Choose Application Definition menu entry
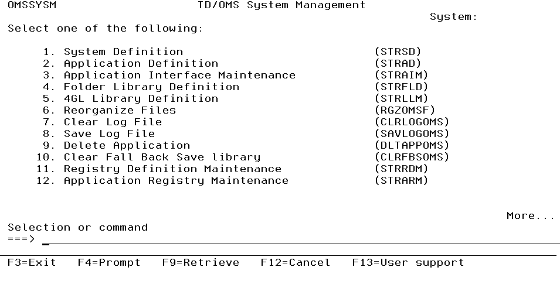This screenshot has height=281, width=560. 141,63
